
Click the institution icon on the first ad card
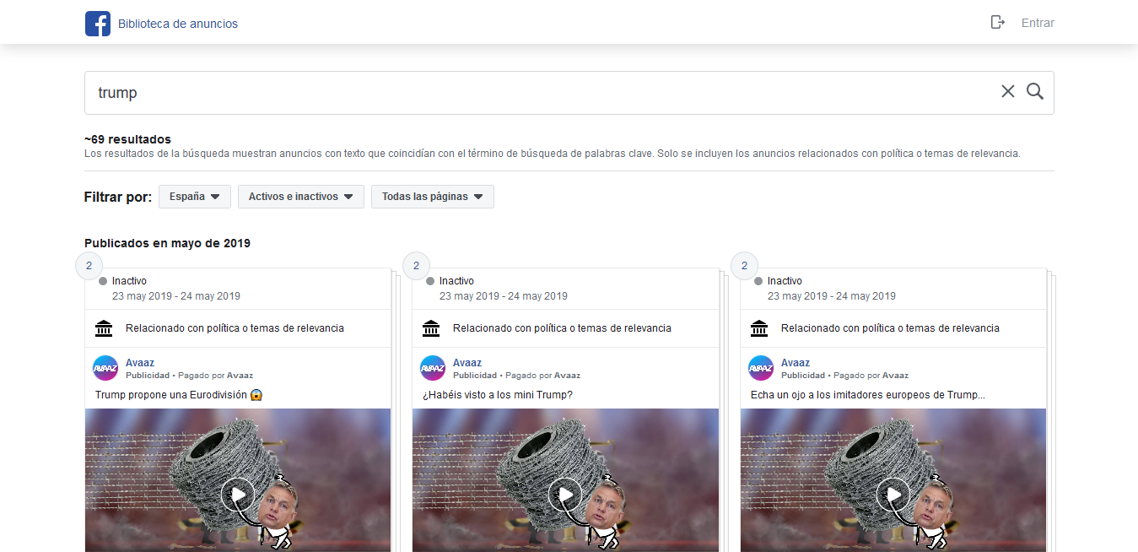[102, 328]
